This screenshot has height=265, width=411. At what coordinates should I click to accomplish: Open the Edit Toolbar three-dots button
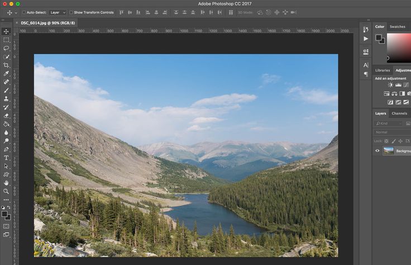(6, 200)
